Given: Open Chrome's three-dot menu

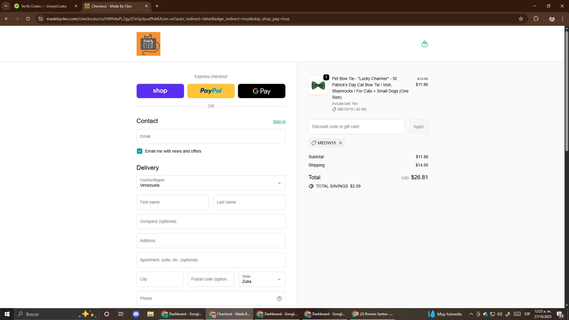Looking at the screenshot, I should pyautogui.click(x=563, y=19).
